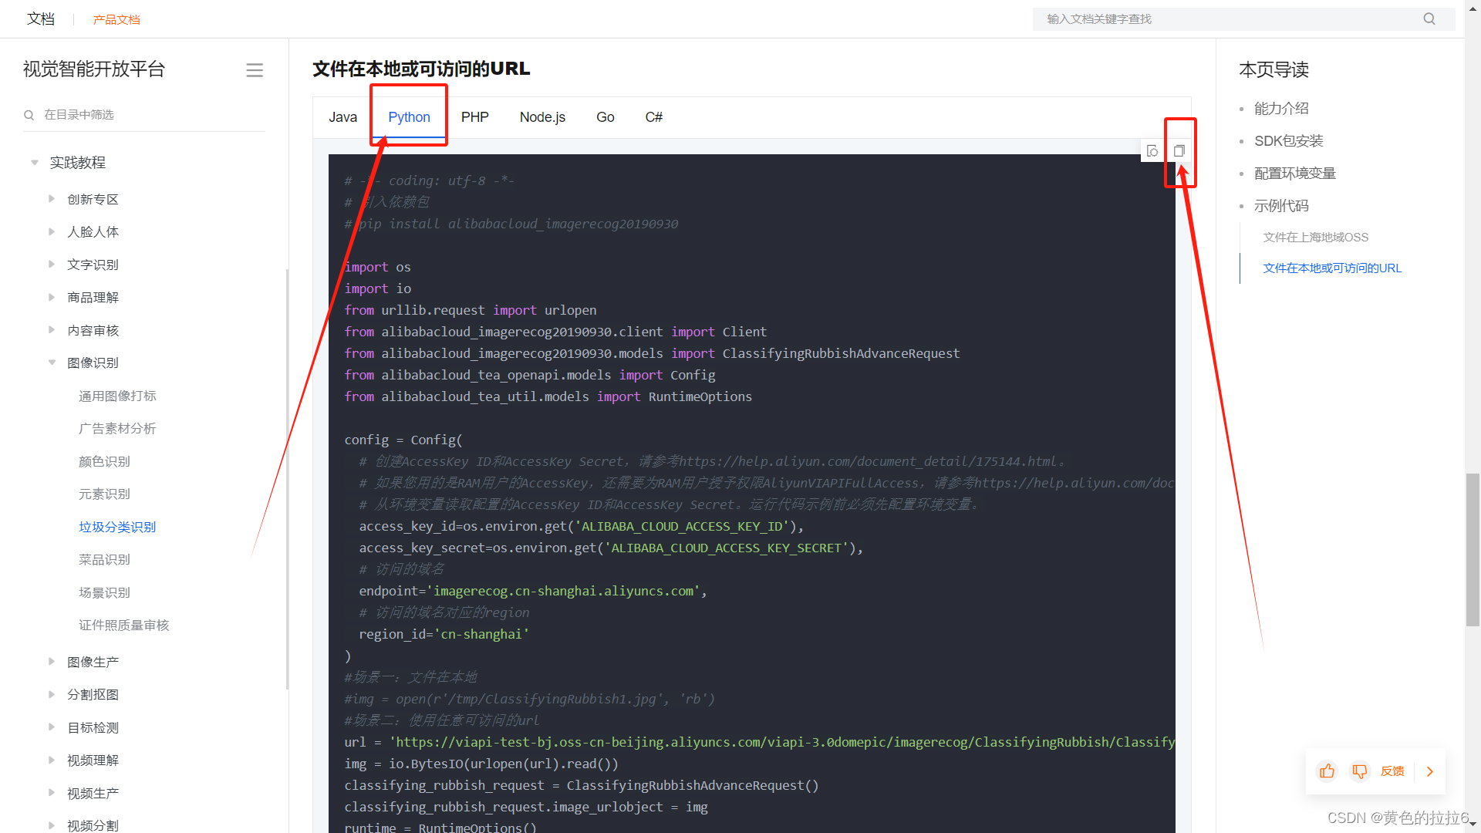Open the 广告素材分析 page
Screen dimensions: 1481x833
117,428
